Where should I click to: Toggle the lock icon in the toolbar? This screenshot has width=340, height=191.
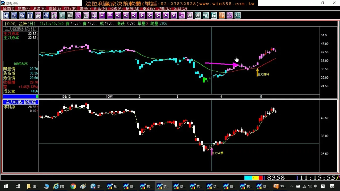[214, 15]
